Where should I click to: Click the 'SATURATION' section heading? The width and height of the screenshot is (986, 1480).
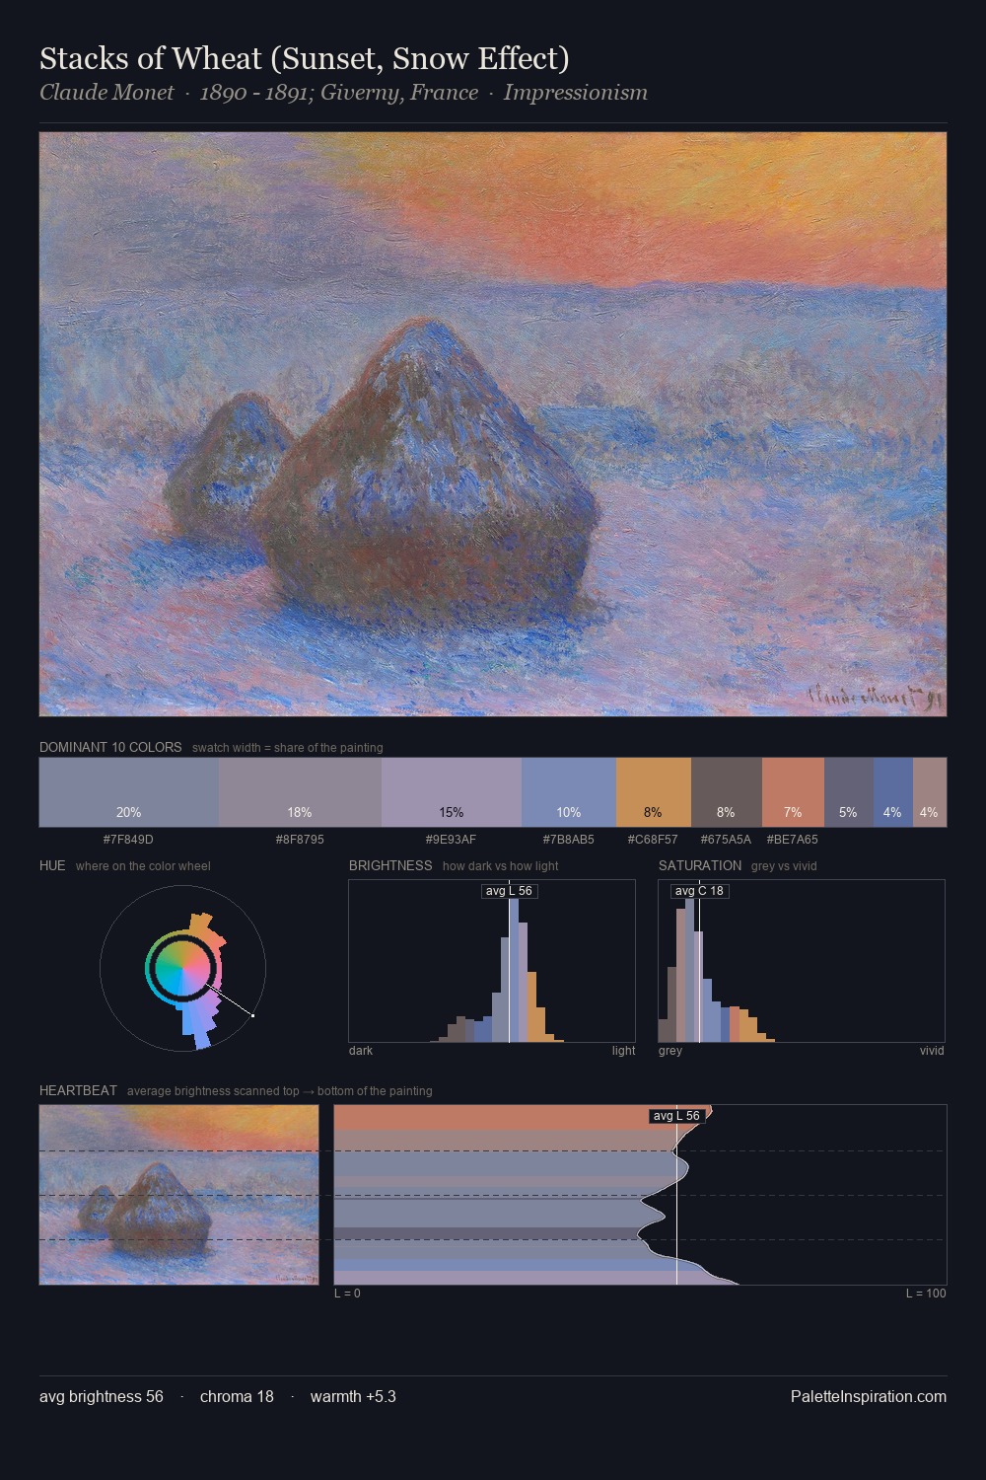(x=700, y=865)
